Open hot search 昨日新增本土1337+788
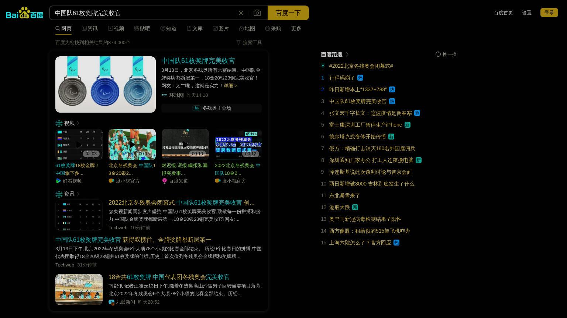The width and height of the screenshot is (567, 318). 358,89
